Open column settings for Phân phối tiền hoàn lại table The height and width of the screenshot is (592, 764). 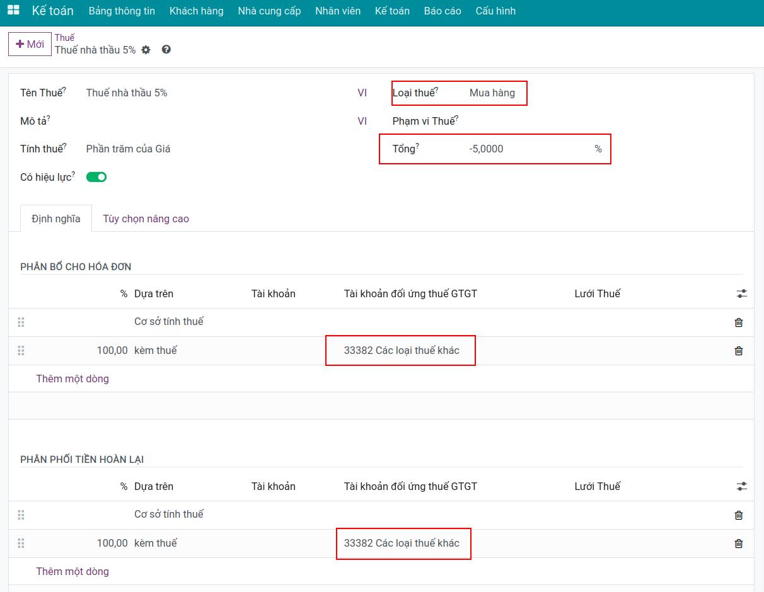point(742,486)
